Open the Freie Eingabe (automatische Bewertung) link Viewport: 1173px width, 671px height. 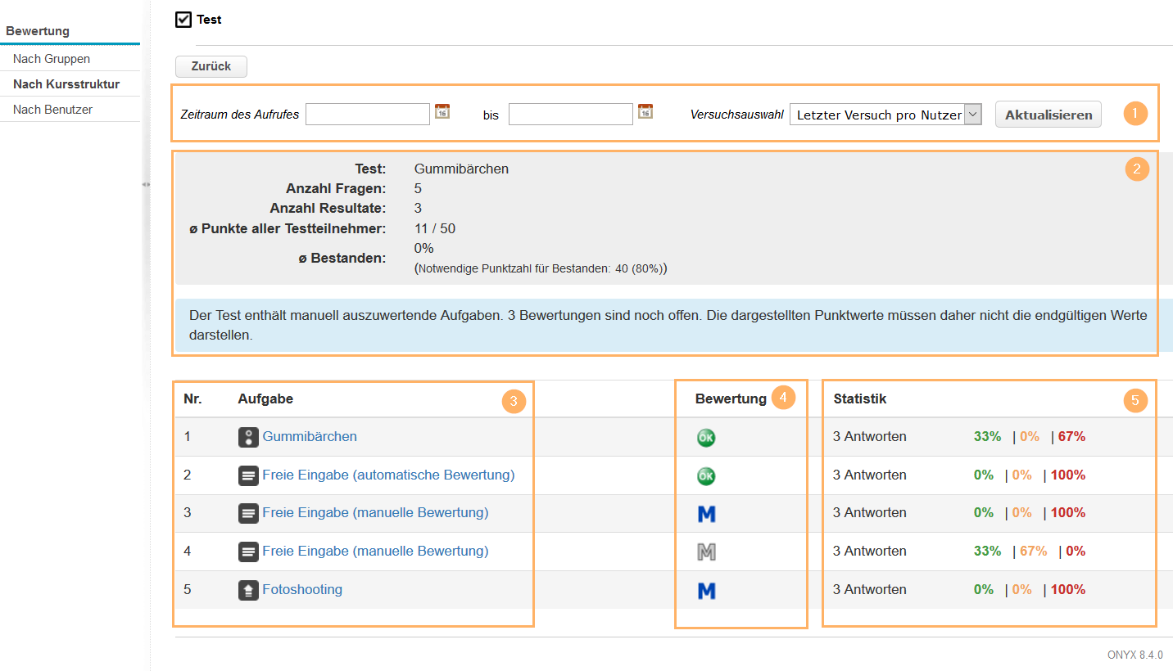click(x=388, y=475)
